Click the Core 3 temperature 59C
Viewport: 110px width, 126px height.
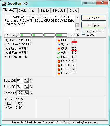(x=74, y=73)
